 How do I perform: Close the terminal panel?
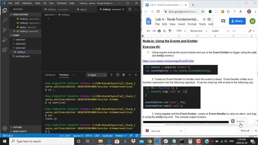click(136, 75)
